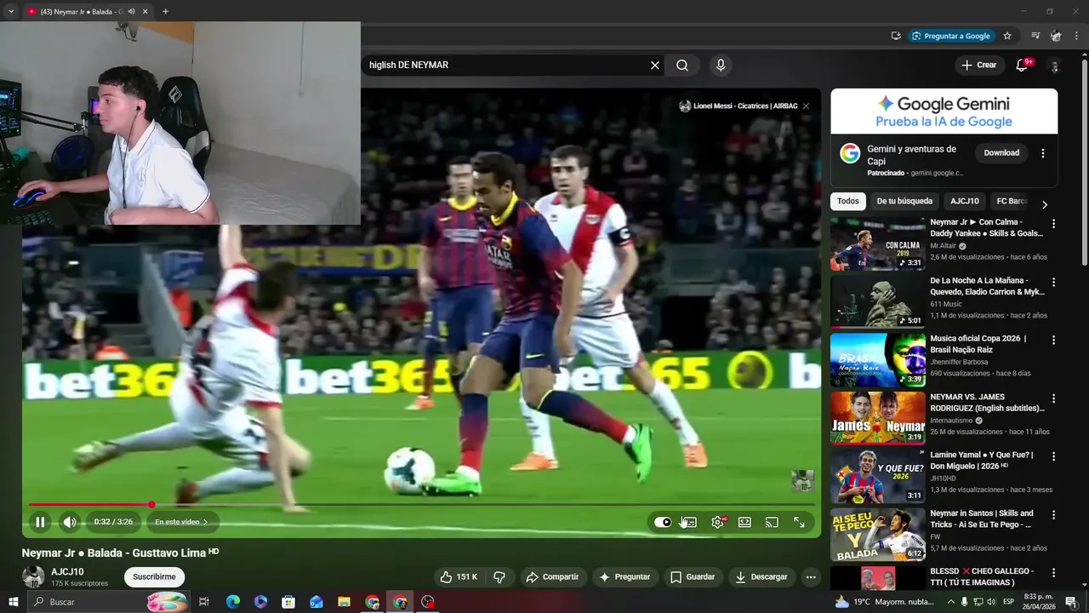Open Chrome three-dot menu
Screen dimensions: 1089x613
[1076, 36]
